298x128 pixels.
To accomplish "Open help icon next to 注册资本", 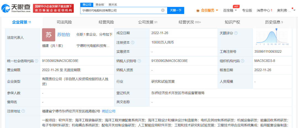I will point(133,43).
